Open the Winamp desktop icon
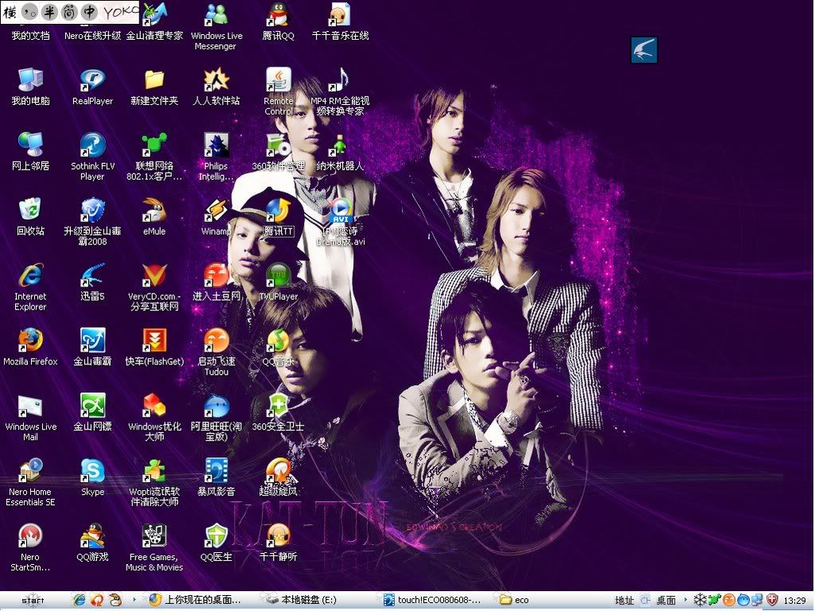 coord(216,212)
